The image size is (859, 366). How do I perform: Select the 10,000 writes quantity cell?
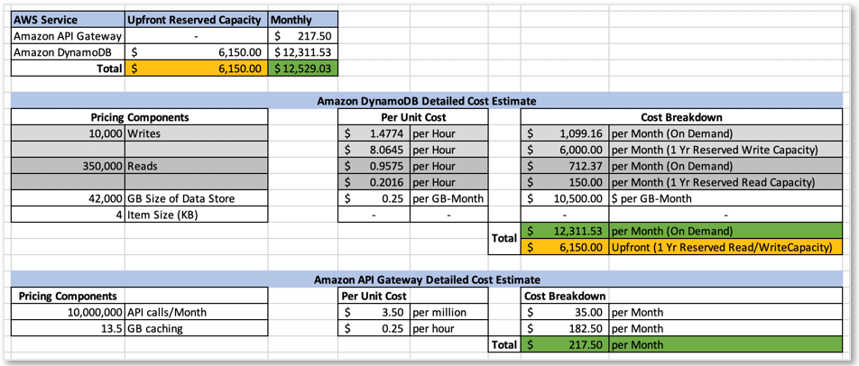[x=68, y=133]
